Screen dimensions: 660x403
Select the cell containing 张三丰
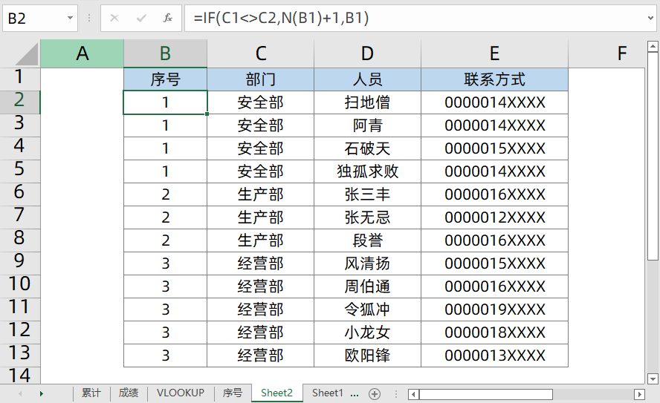point(367,194)
